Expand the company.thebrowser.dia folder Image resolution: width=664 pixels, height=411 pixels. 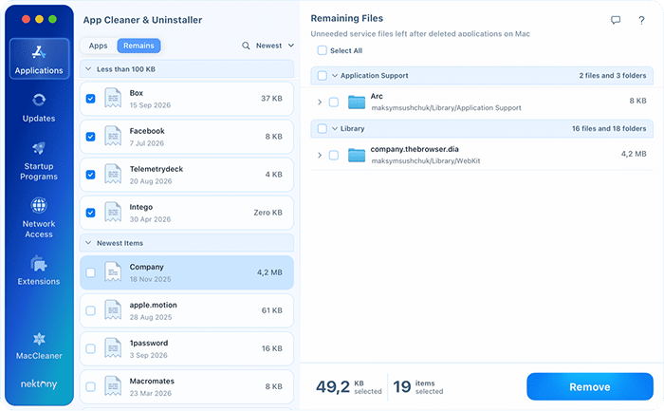click(x=320, y=155)
